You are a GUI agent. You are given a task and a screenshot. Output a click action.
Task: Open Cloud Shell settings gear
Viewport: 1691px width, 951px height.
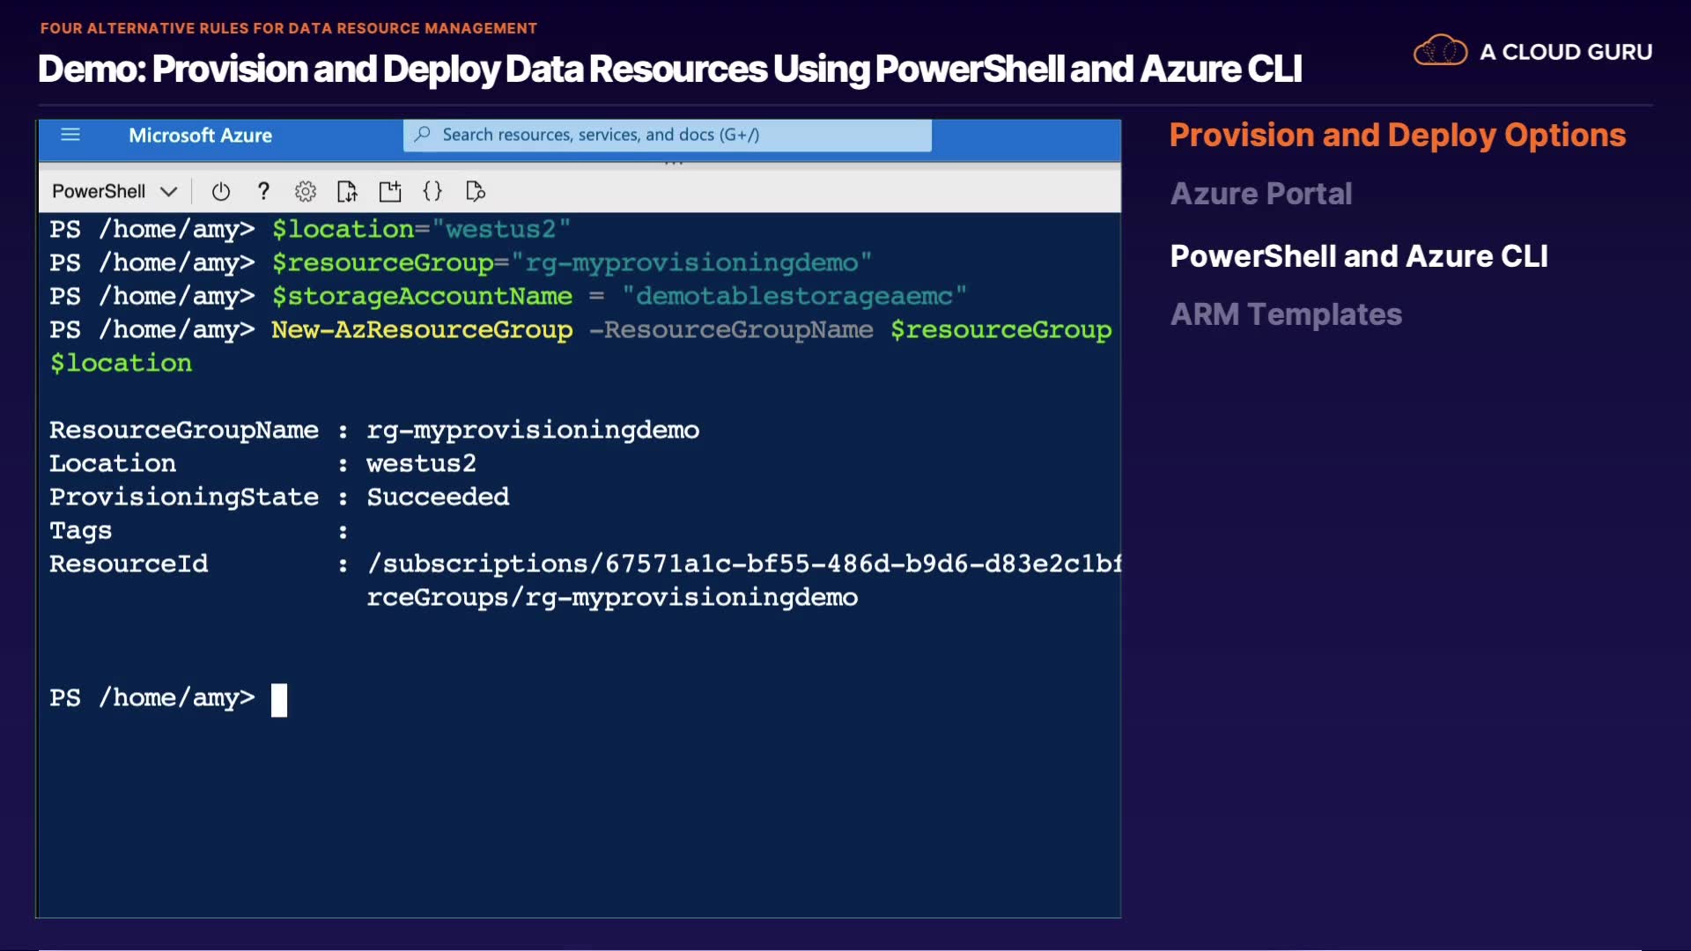pos(306,191)
